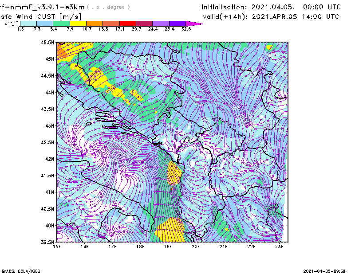Click the '2021-04-05-09:39' timestamp
The image size is (355, 274).
click(x=324, y=271)
